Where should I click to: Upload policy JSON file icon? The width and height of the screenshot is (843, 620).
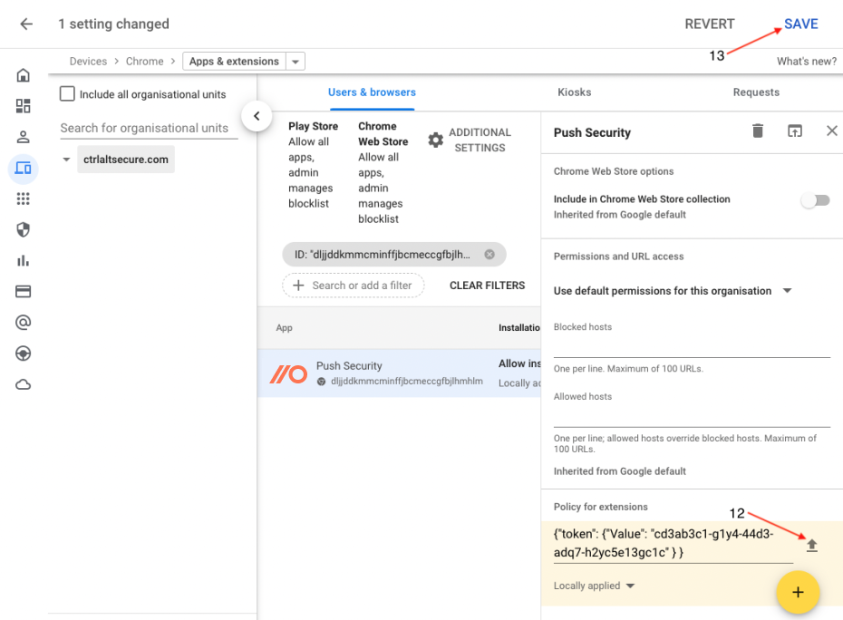[x=812, y=546]
